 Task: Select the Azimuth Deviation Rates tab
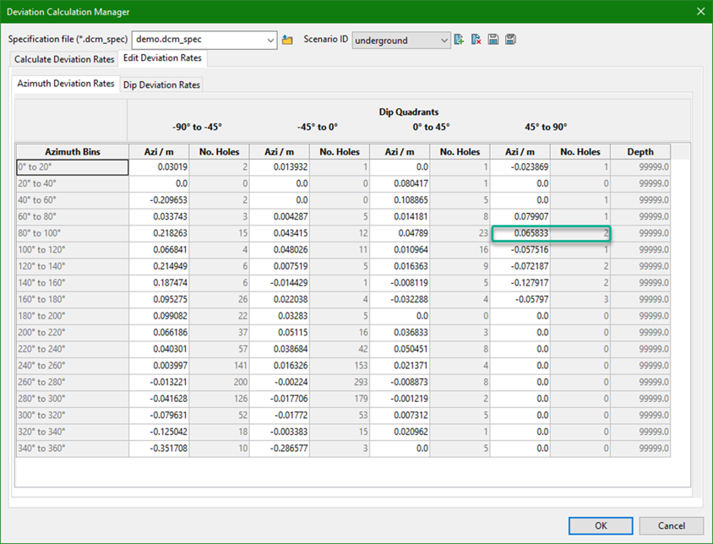click(66, 84)
